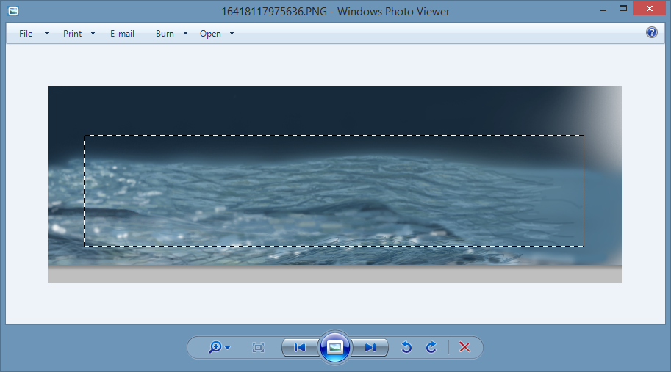Open the Help question mark icon
The width and height of the screenshot is (671, 372).
coord(651,33)
